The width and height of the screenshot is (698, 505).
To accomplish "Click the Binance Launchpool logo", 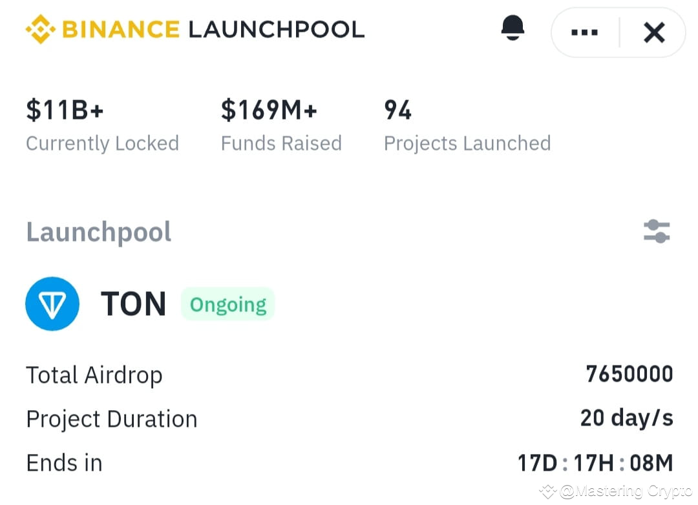I will 194,29.
